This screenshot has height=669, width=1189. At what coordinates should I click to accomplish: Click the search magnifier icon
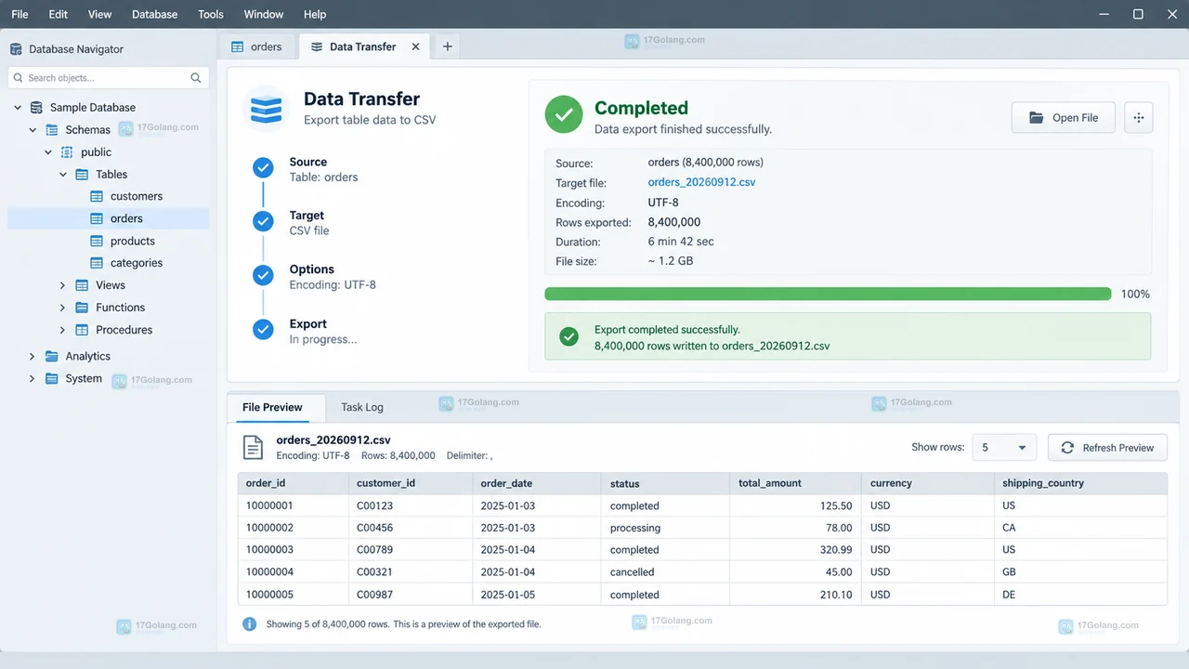point(196,78)
